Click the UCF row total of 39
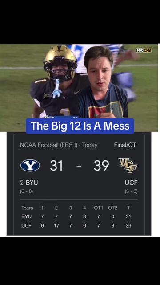Viewport: 160px width, 285px height. click(x=128, y=226)
